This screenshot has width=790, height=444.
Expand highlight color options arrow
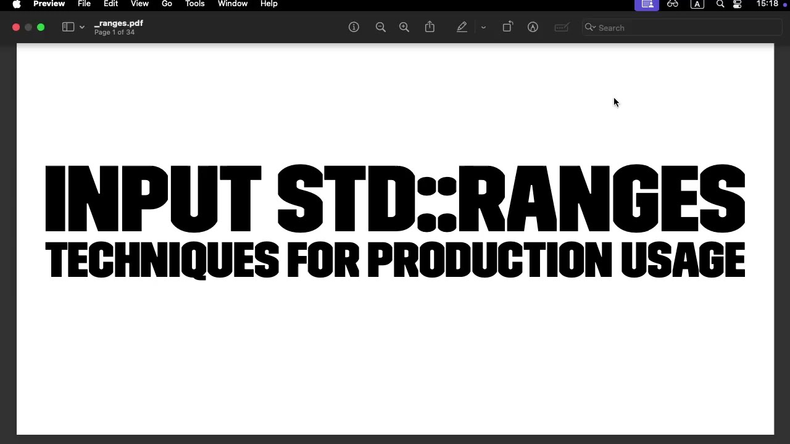(483, 28)
